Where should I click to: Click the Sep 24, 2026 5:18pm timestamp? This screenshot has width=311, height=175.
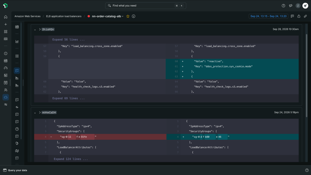click(x=286, y=112)
